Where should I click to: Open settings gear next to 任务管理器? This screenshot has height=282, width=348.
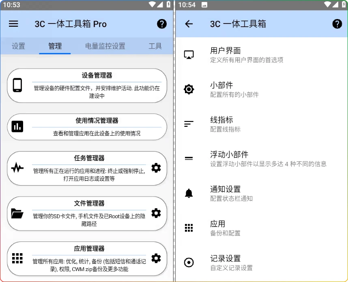(156, 168)
